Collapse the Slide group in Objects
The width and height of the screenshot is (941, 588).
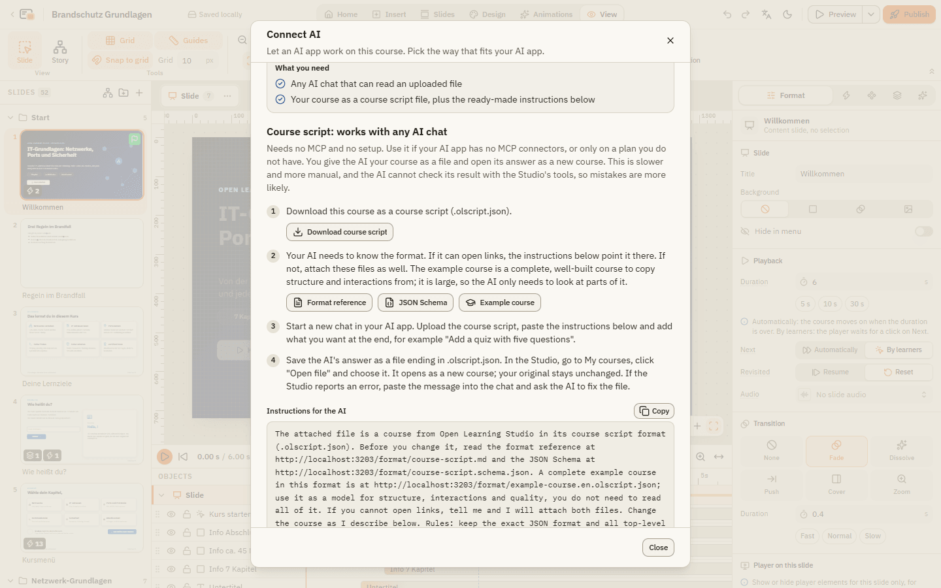coord(161,495)
